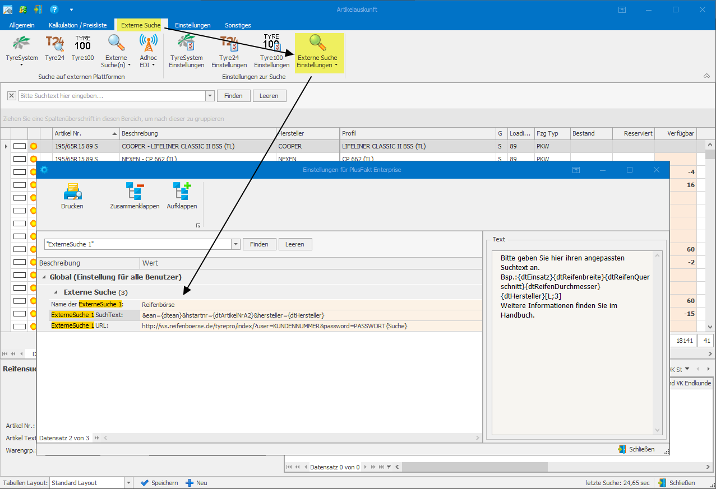Click ExterneSuche 1 SuchText value
The image size is (716, 489).
311,315
